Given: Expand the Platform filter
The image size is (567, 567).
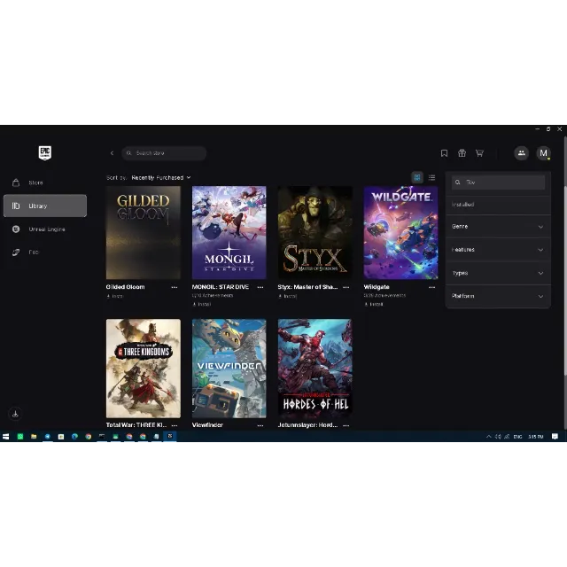Looking at the screenshot, I should click(498, 296).
